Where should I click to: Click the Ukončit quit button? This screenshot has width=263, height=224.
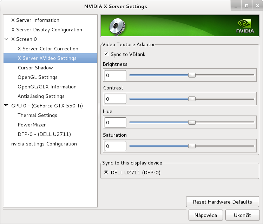(243, 215)
